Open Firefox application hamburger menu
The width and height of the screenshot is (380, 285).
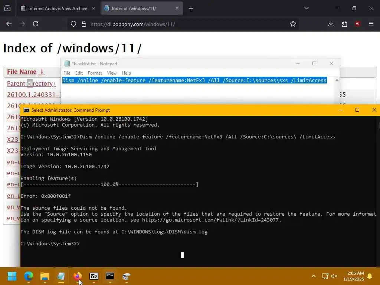click(x=371, y=24)
